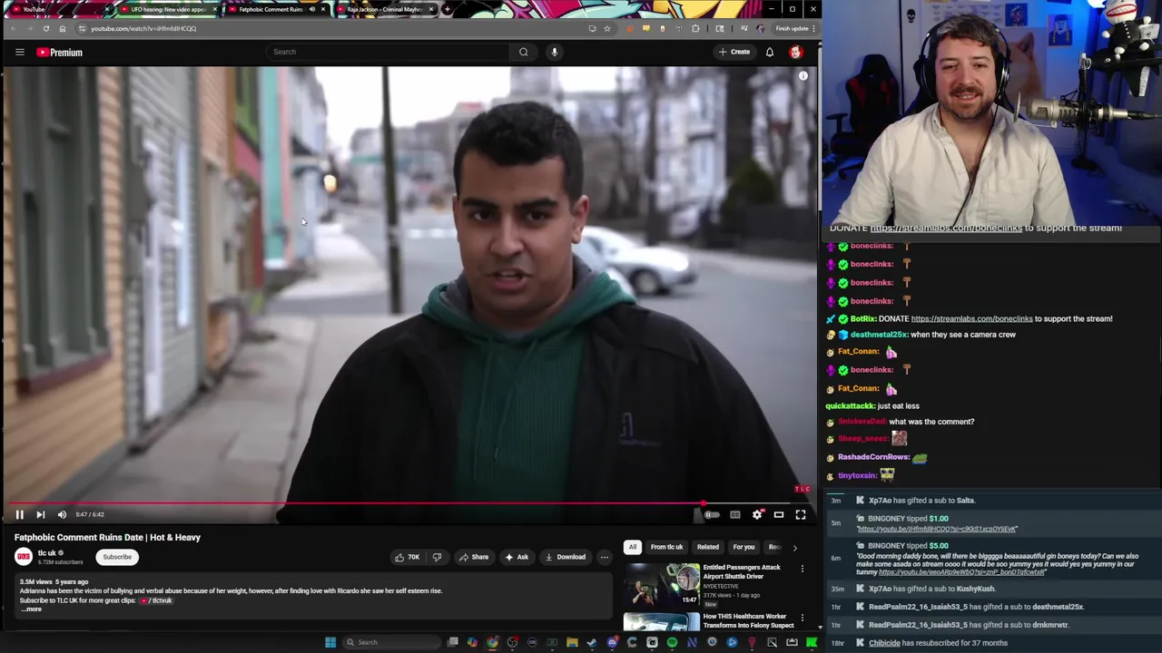Switch to theater mode
The image size is (1162, 653).
coord(779,514)
